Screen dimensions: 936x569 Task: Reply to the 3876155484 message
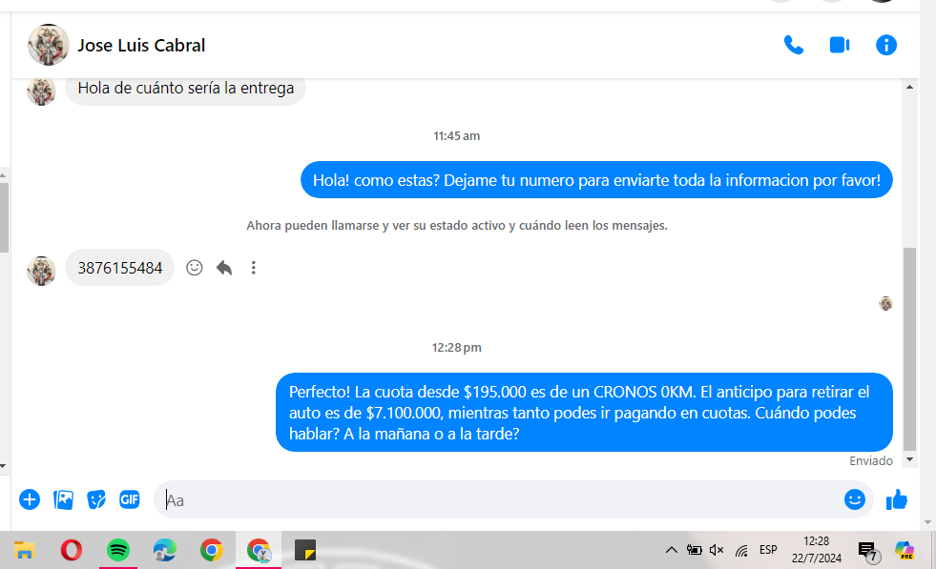tap(224, 268)
